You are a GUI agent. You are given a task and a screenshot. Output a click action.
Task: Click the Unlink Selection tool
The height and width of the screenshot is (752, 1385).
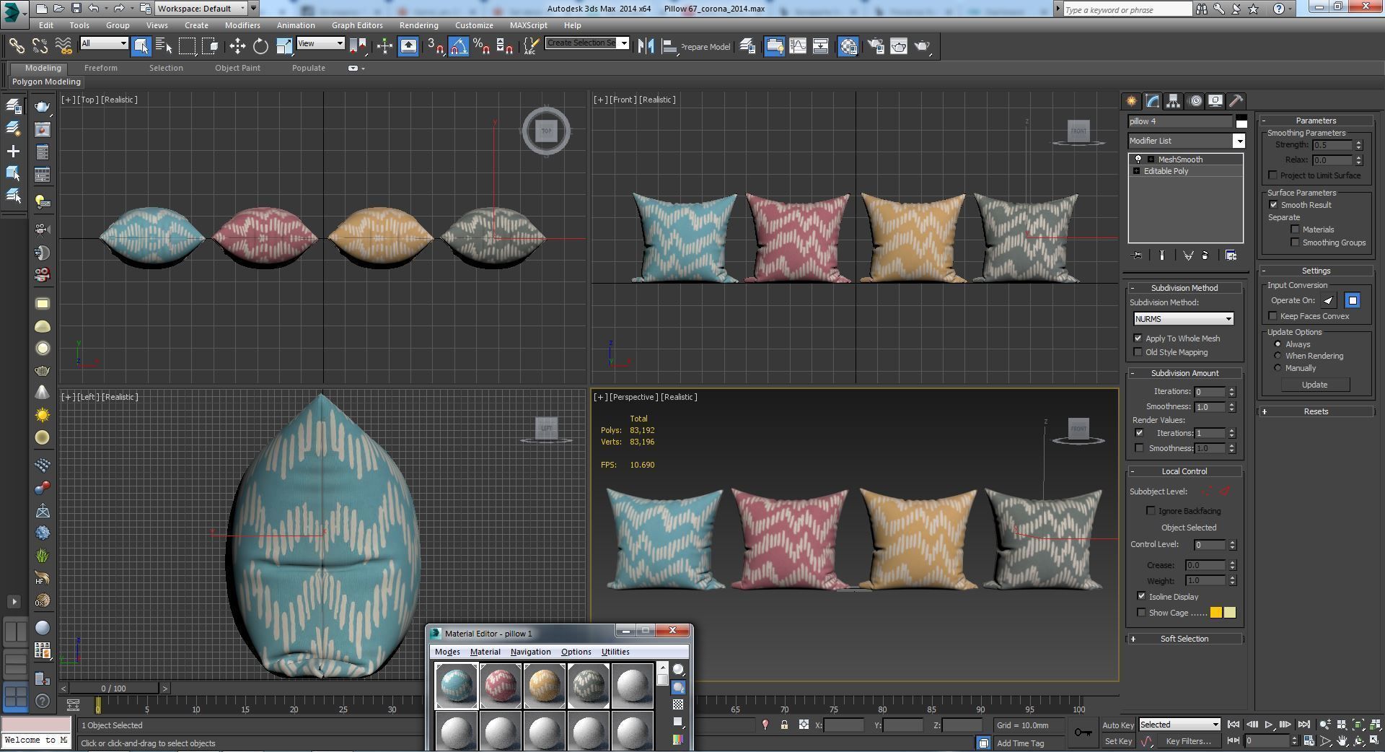(x=40, y=46)
